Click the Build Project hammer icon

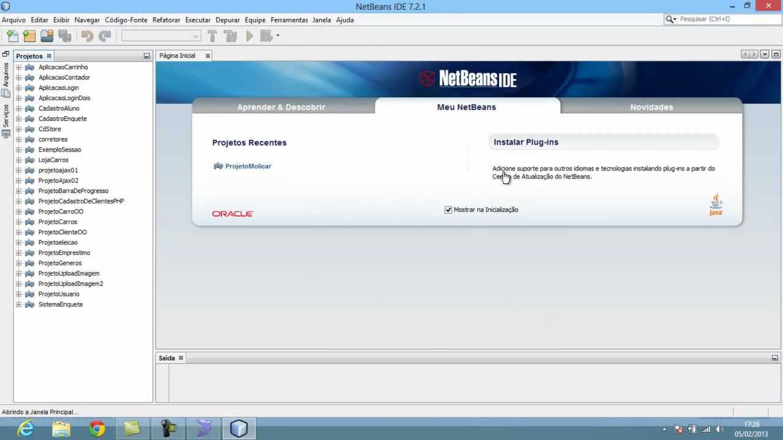(x=212, y=36)
